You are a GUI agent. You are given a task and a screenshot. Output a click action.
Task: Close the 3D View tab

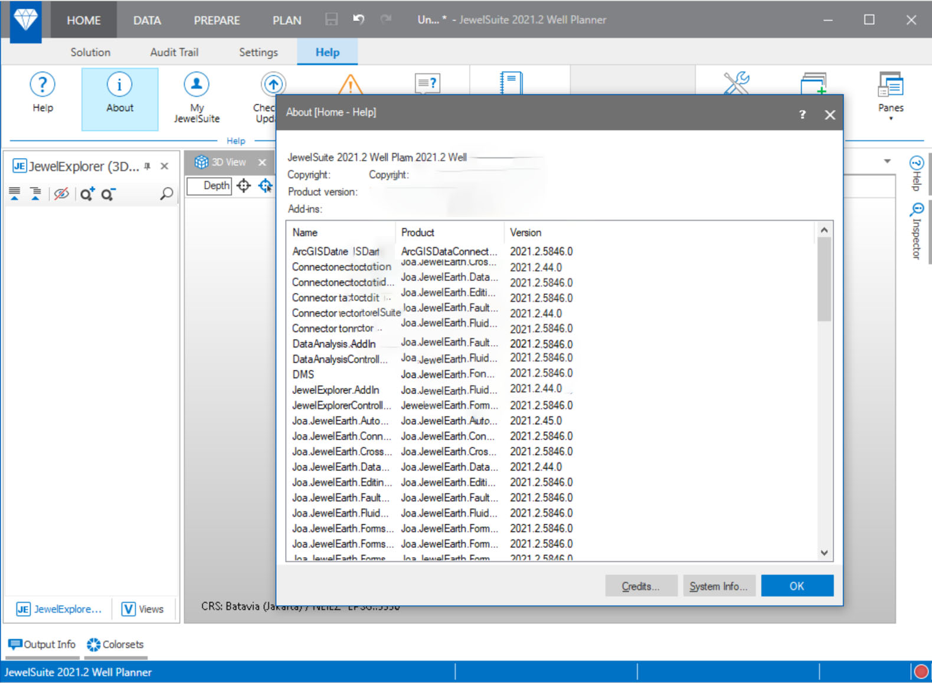click(262, 162)
